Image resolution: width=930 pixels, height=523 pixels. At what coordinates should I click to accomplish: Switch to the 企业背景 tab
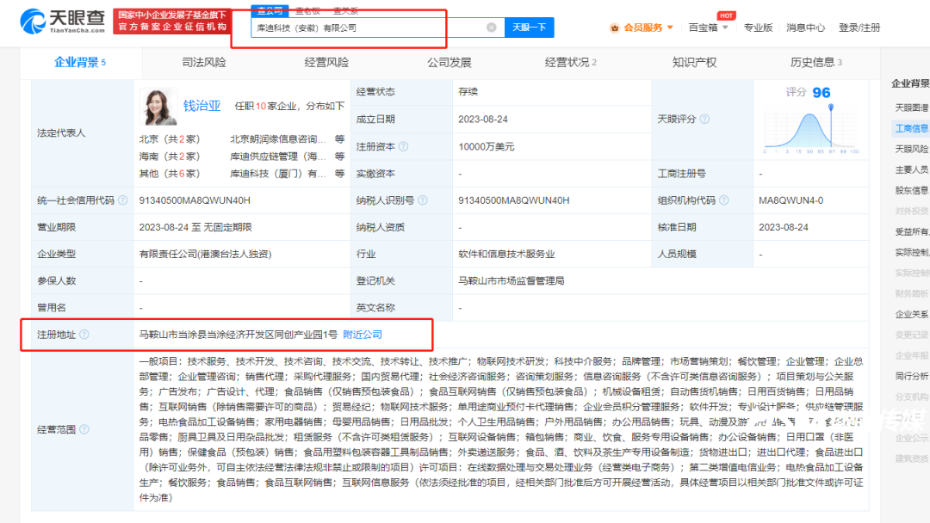point(80,62)
